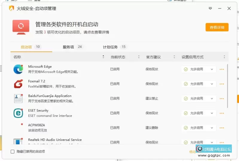The height and width of the screenshot is (161, 239).
Task: Select the Microsoft Edge name text
Action: pyautogui.click(x=40, y=67)
